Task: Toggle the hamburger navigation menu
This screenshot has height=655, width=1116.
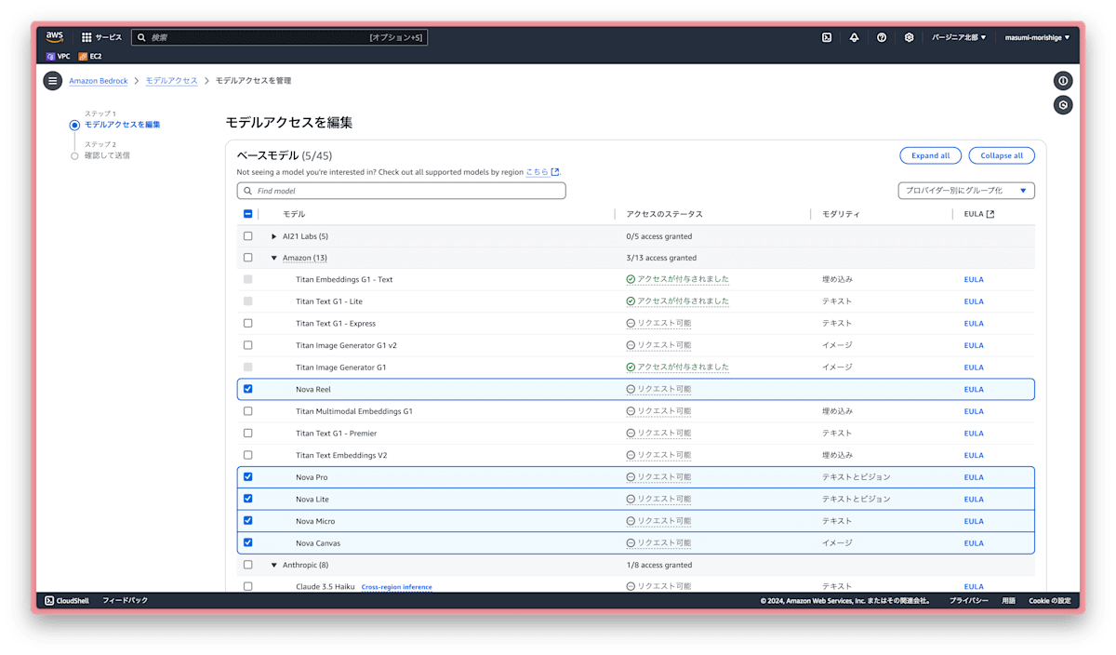Action: [53, 81]
